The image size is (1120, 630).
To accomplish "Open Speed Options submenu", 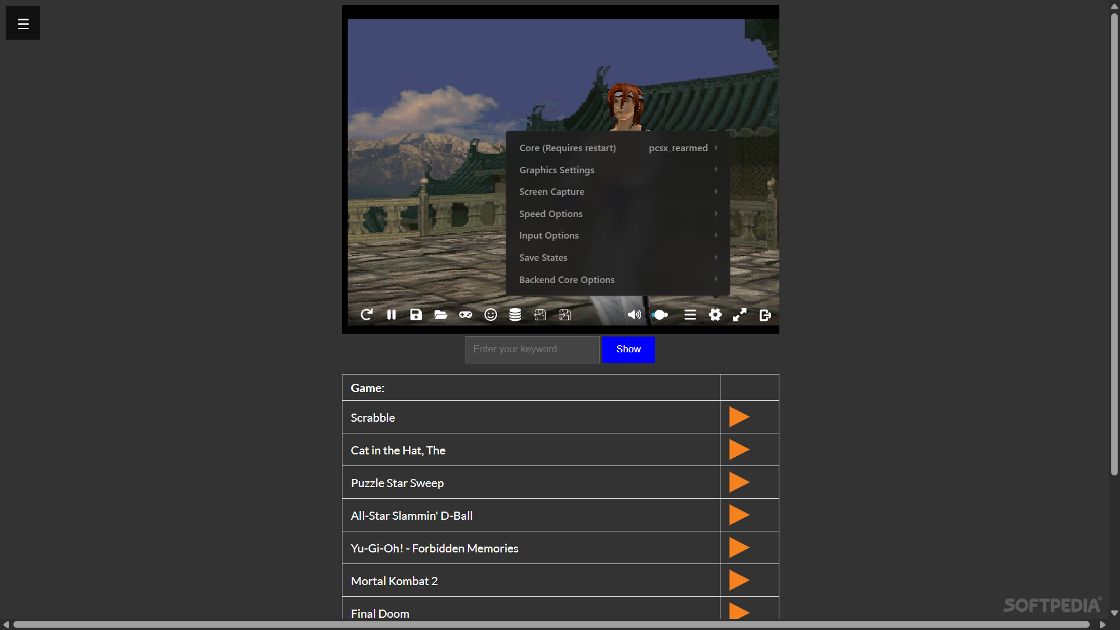I will pos(618,213).
